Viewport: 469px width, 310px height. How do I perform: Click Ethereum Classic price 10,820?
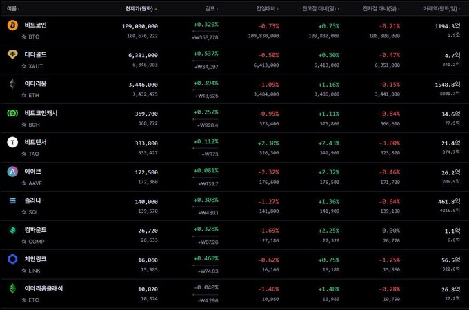148,289
